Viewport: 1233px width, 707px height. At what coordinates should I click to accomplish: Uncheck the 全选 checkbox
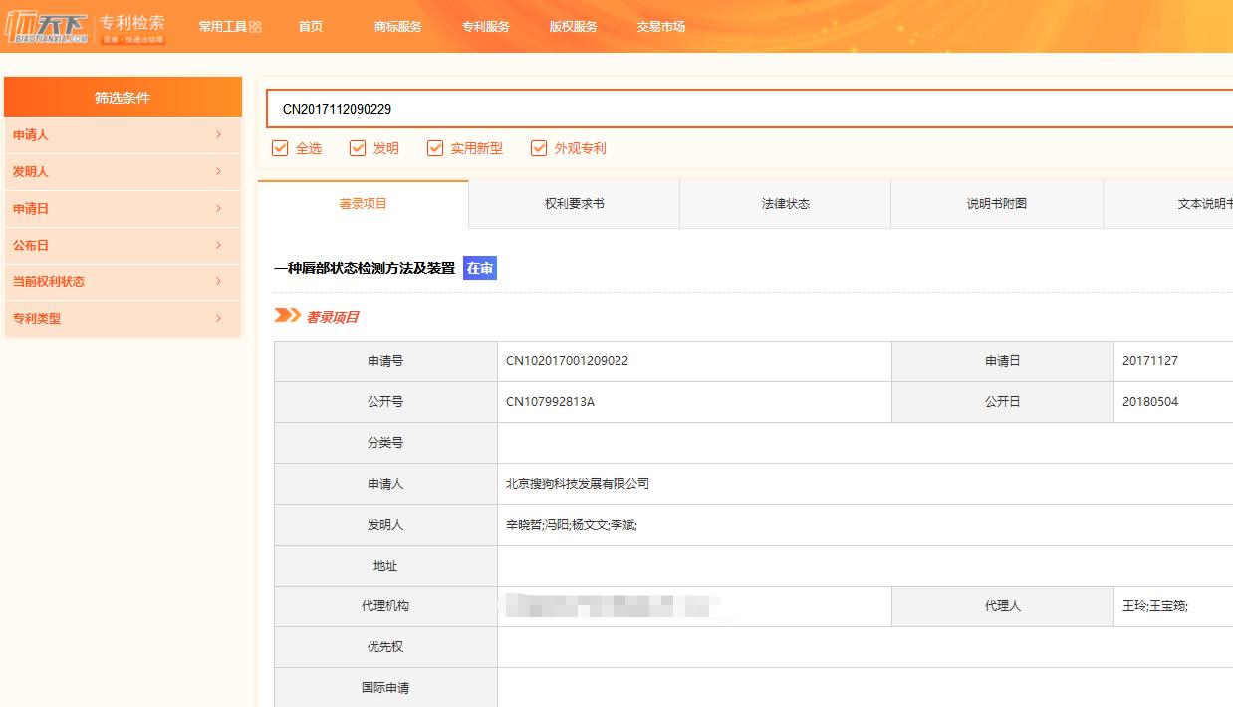pos(279,147)
